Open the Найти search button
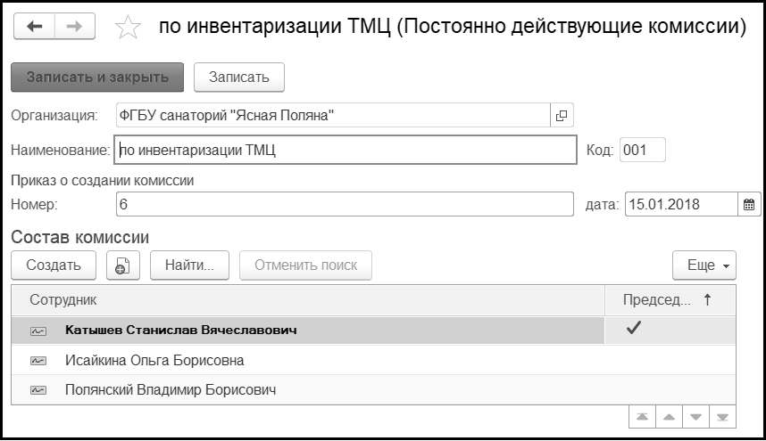 [x=189, y=265]
